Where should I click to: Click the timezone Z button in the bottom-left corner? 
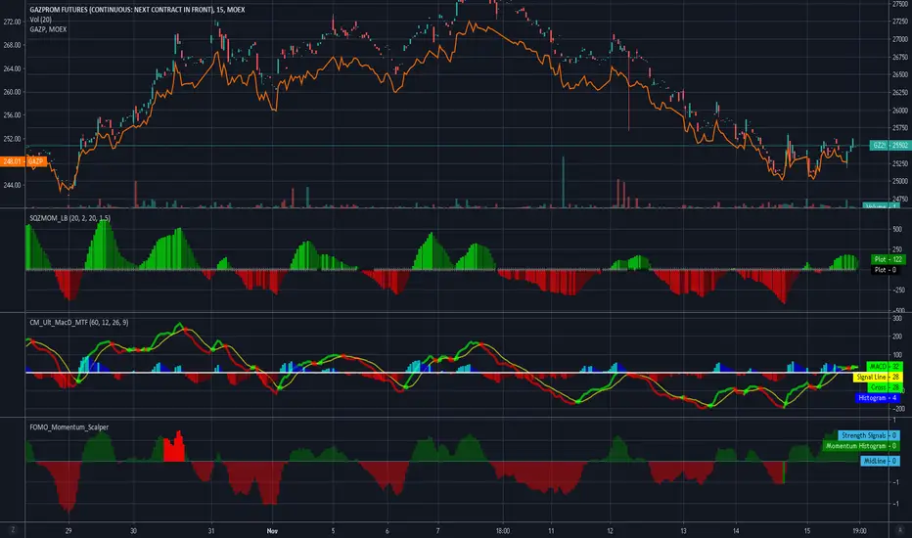click(12, 530)
